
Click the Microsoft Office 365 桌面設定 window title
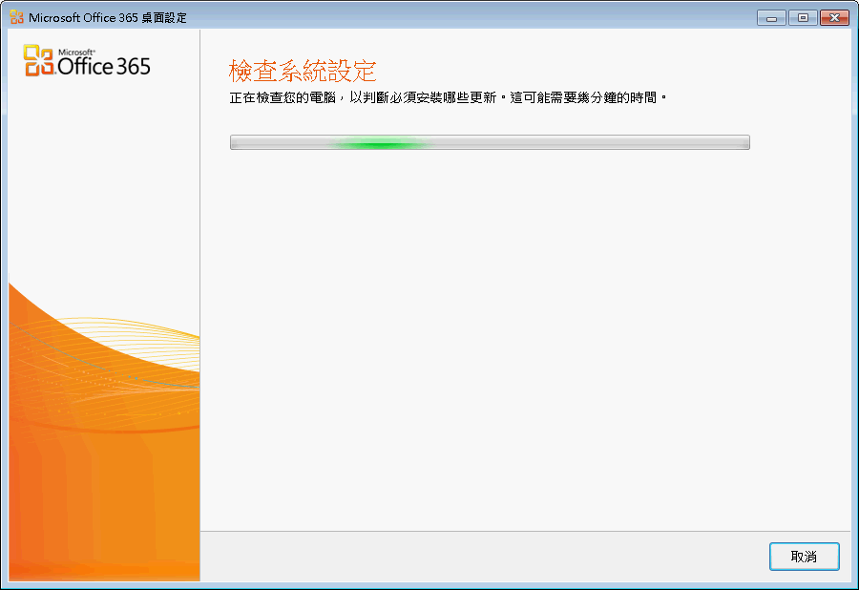click(x=107, y=18)
